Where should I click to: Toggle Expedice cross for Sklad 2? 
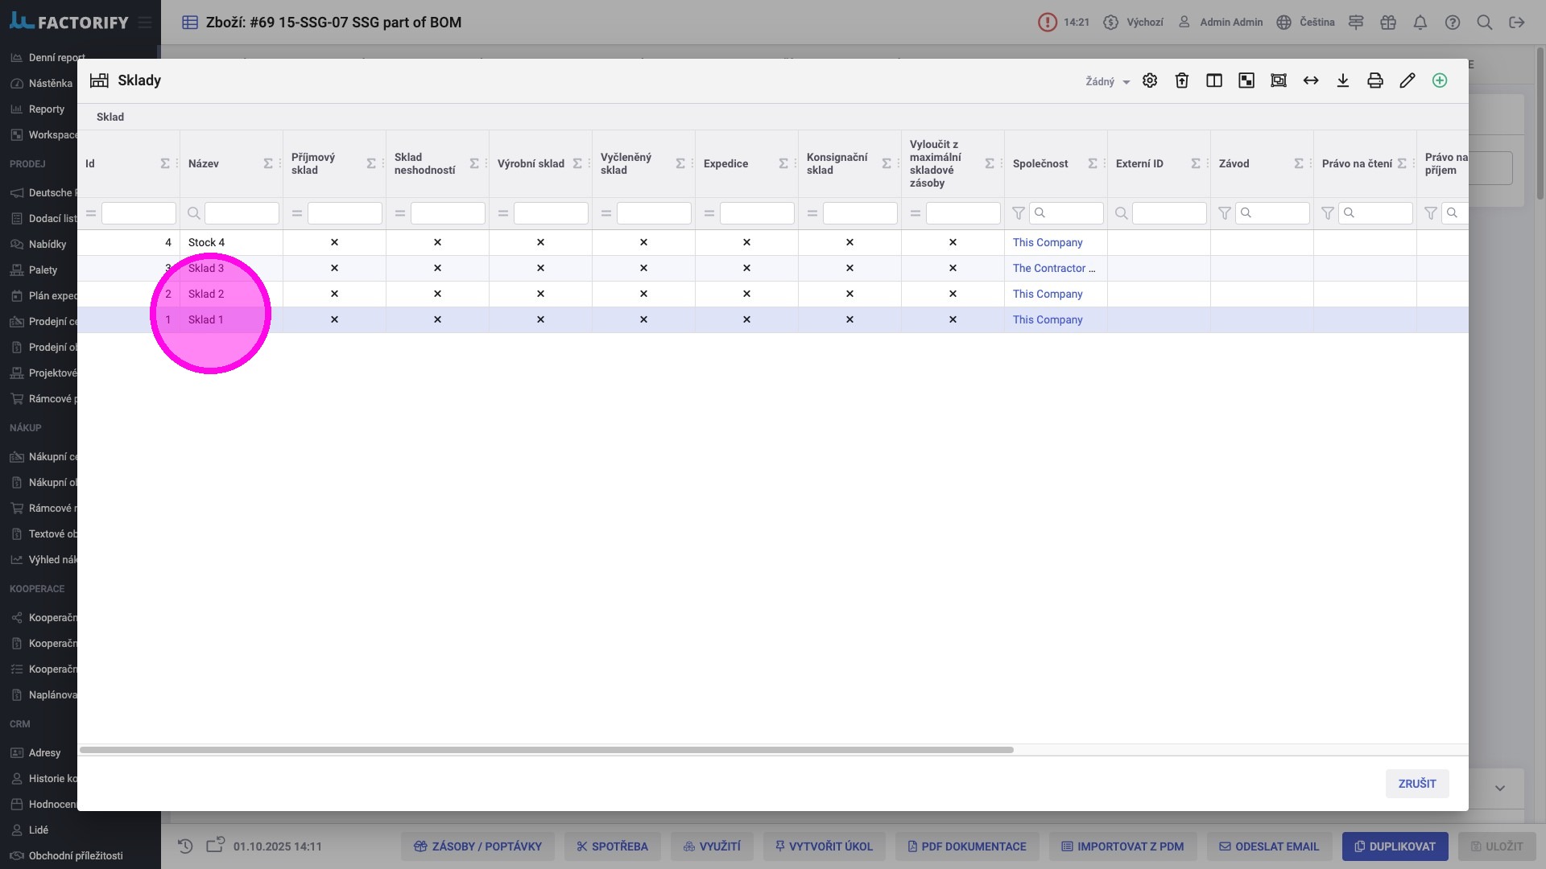746,294
